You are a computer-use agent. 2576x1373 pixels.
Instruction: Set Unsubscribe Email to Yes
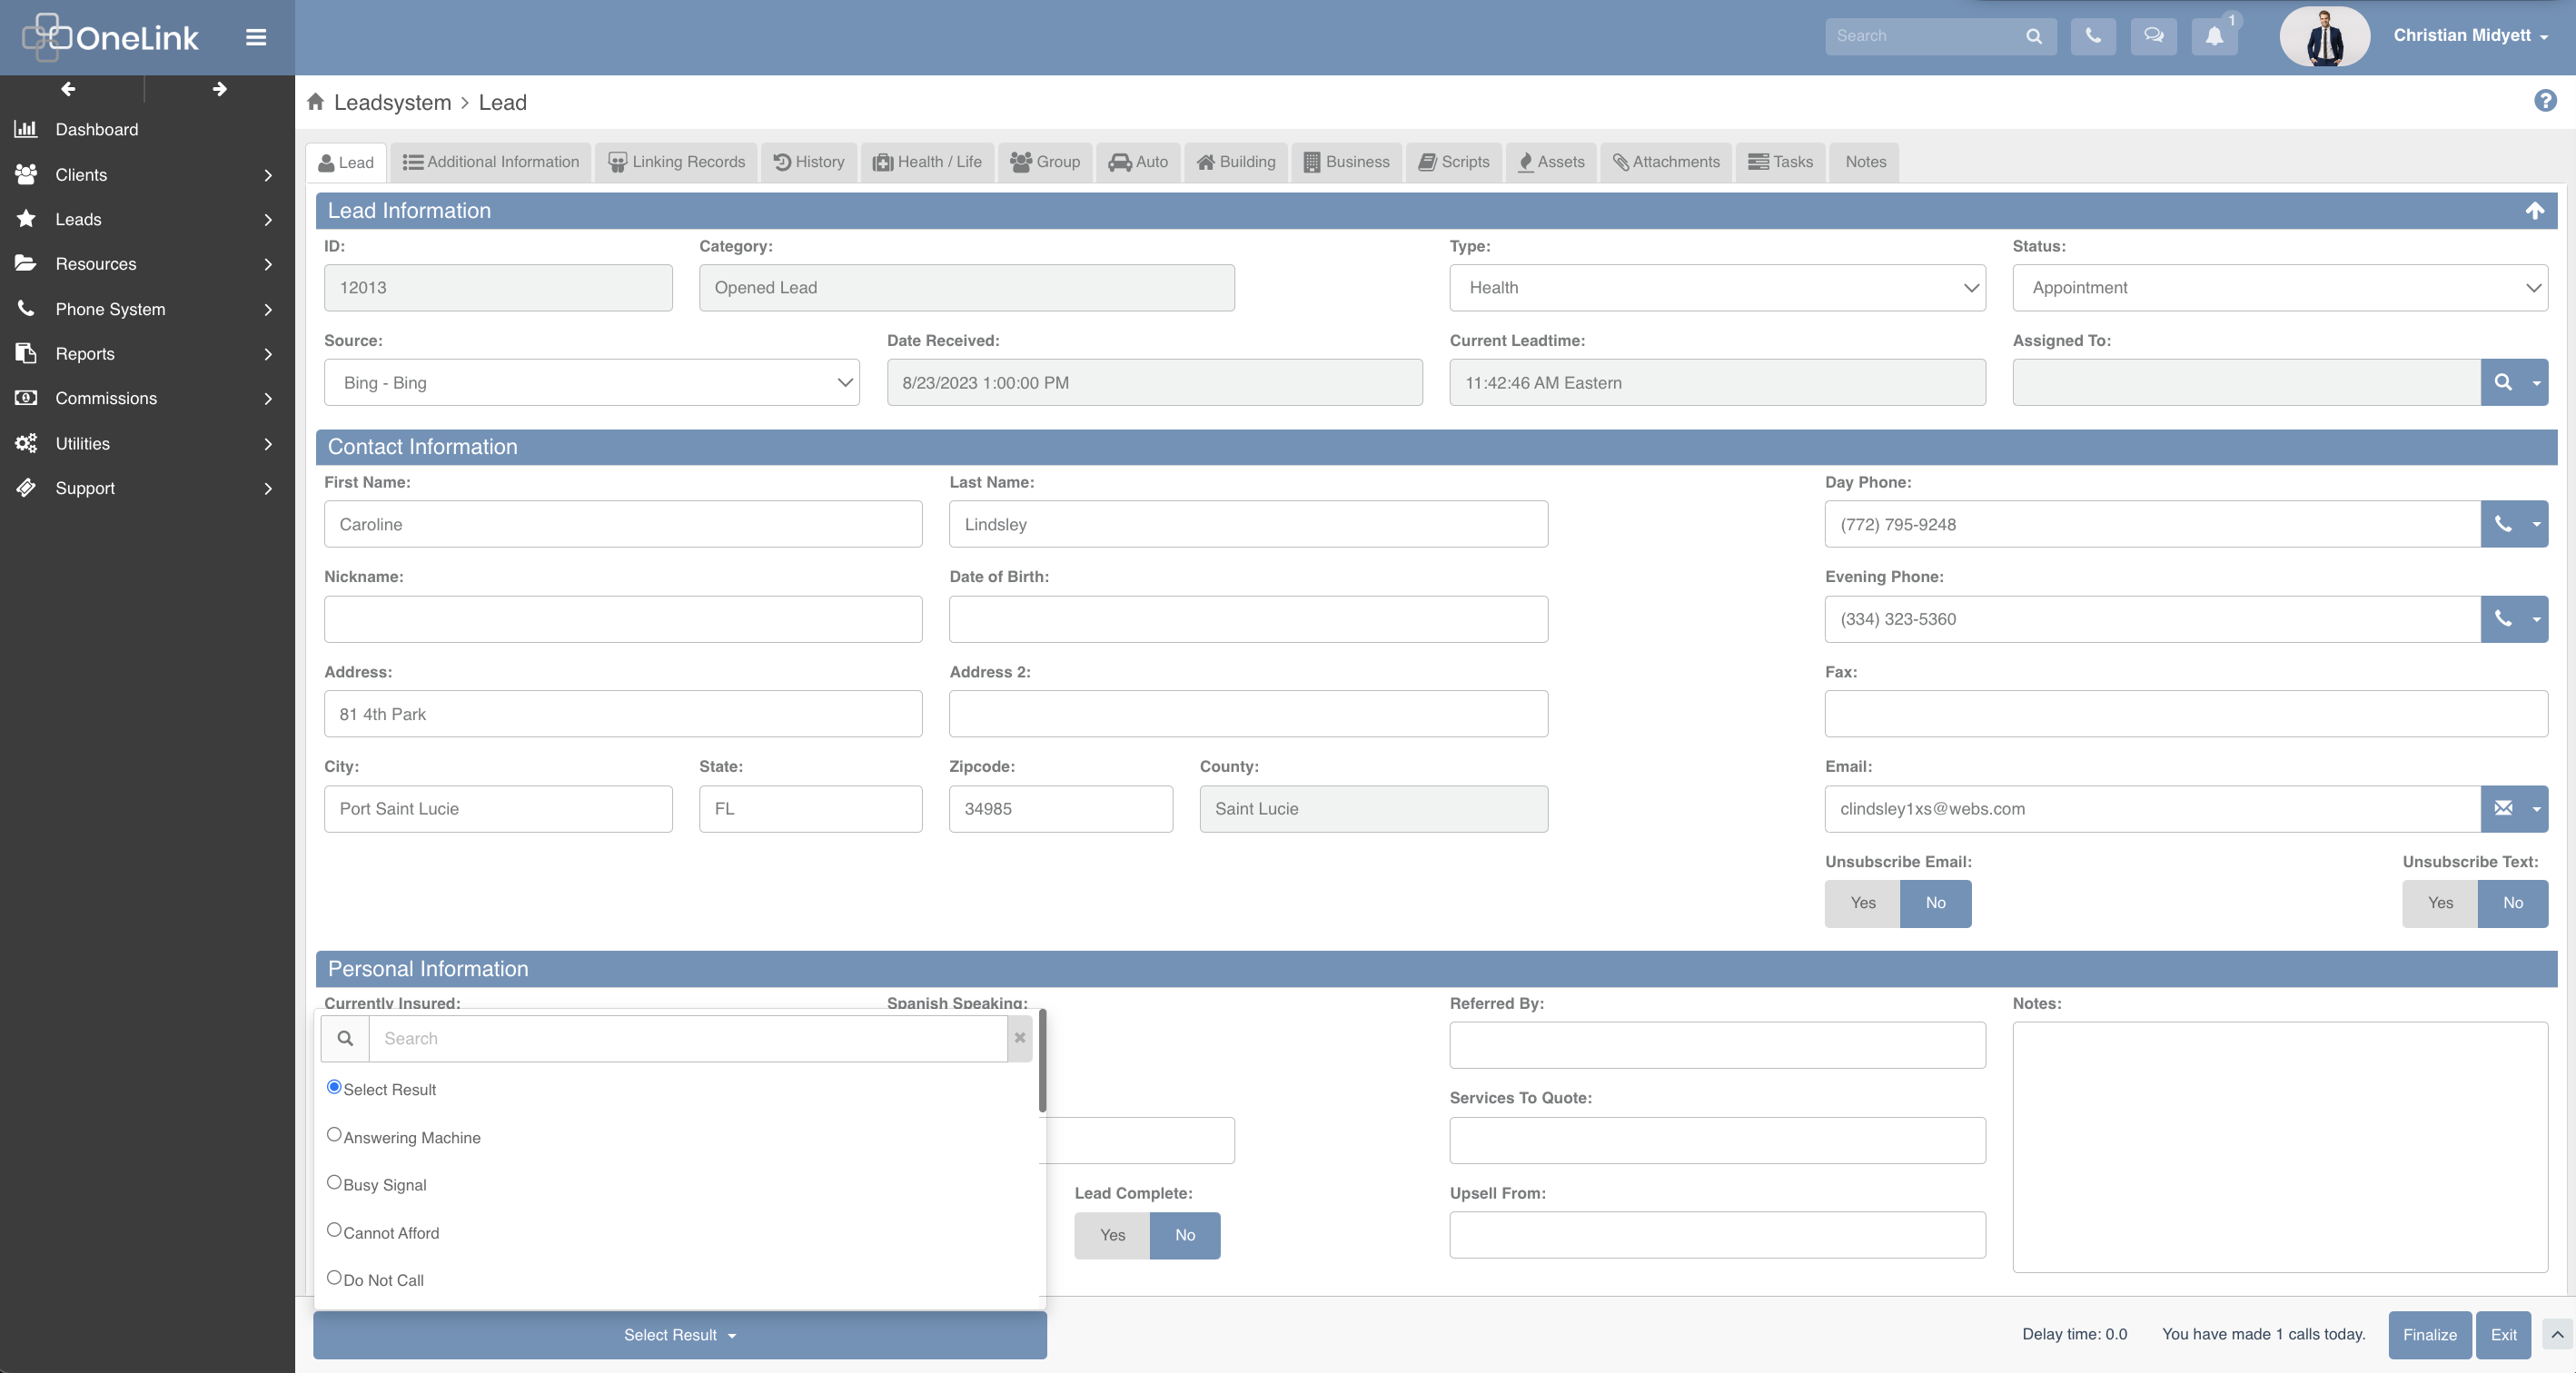tap(1862, 903)
